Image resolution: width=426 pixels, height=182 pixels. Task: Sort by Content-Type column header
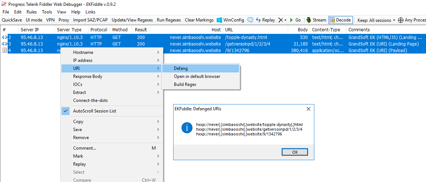328,29
